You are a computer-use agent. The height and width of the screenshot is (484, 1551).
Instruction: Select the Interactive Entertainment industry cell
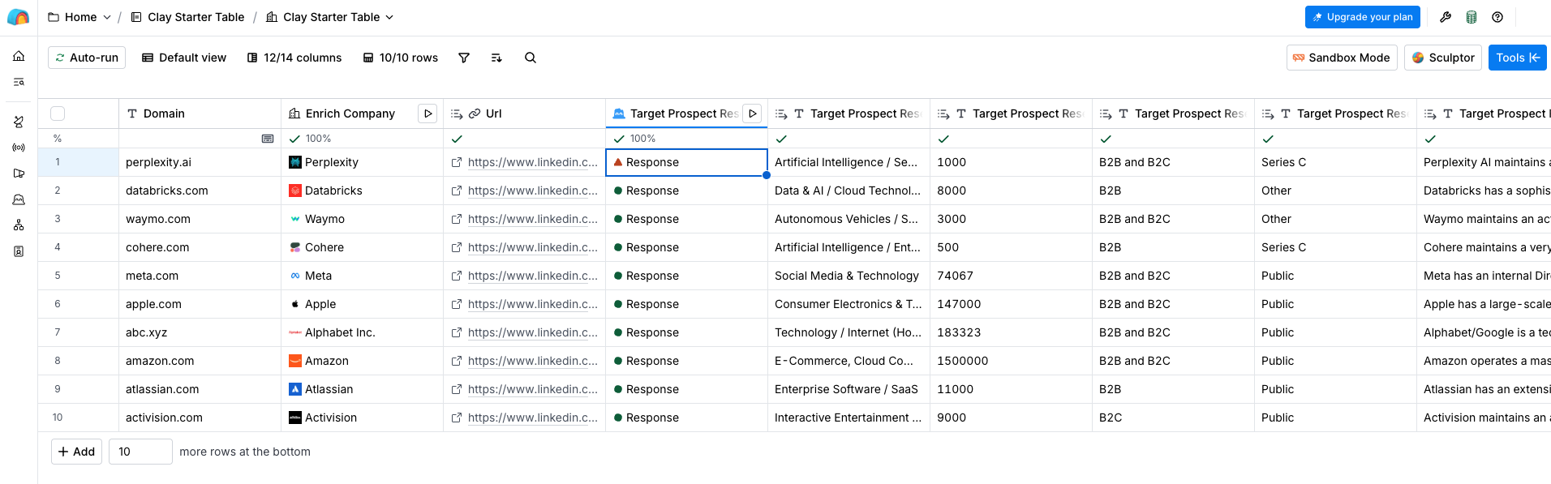[849, 418]
